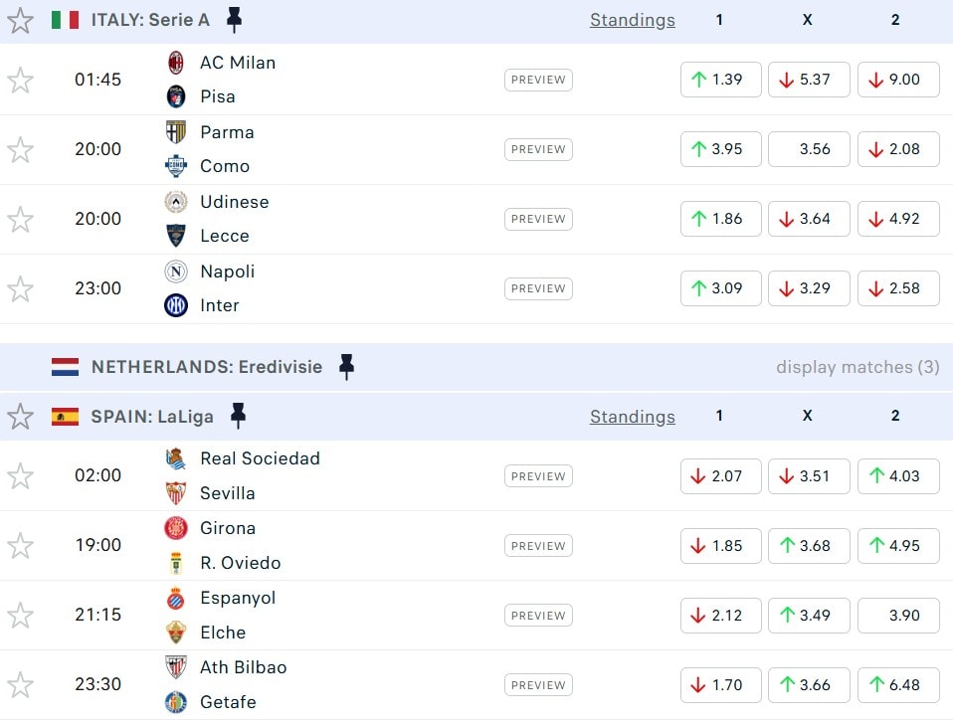Viewport: 953px width, 725px height.
Task: Click the Girona team logo
Action: 176,528
